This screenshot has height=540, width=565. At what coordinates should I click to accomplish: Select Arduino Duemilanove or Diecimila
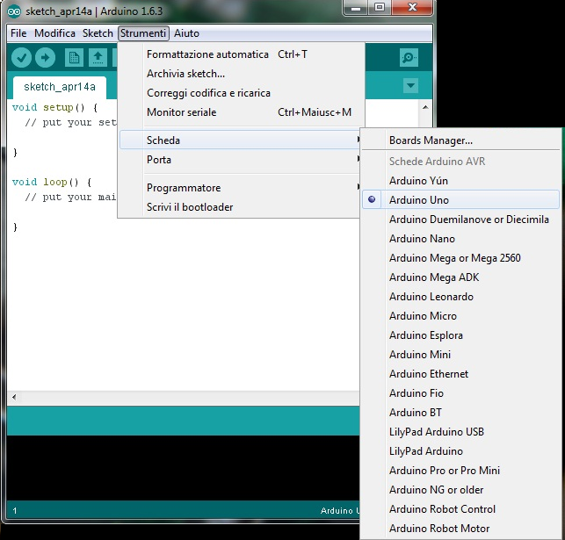tap(460, 220)
